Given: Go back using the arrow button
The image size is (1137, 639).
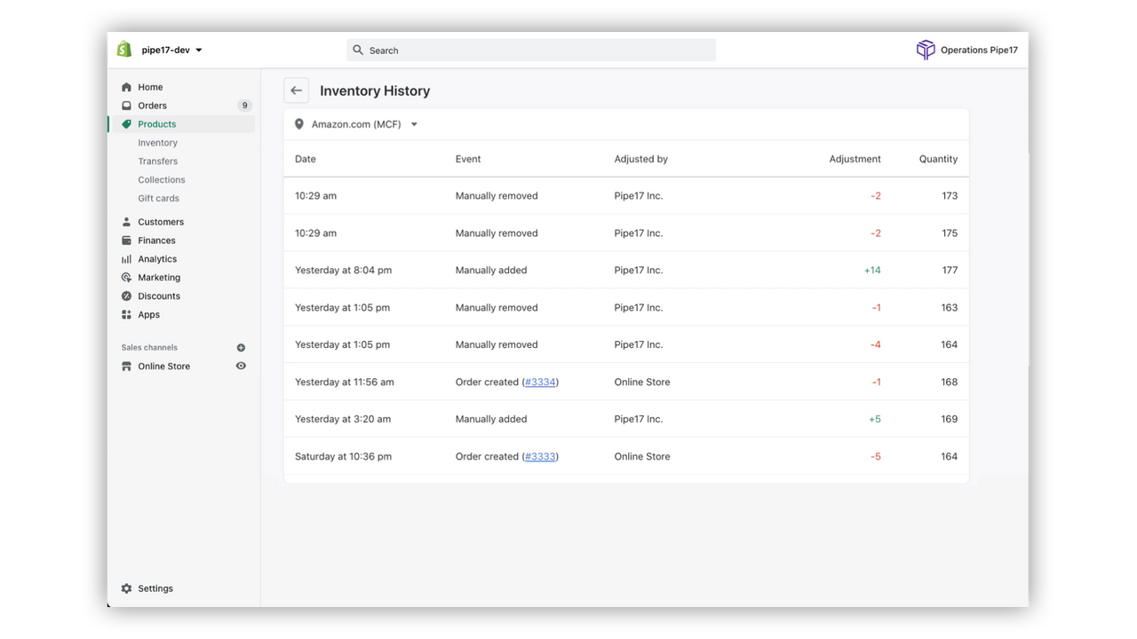Looking at the screenshot, I should coord(296,90).
